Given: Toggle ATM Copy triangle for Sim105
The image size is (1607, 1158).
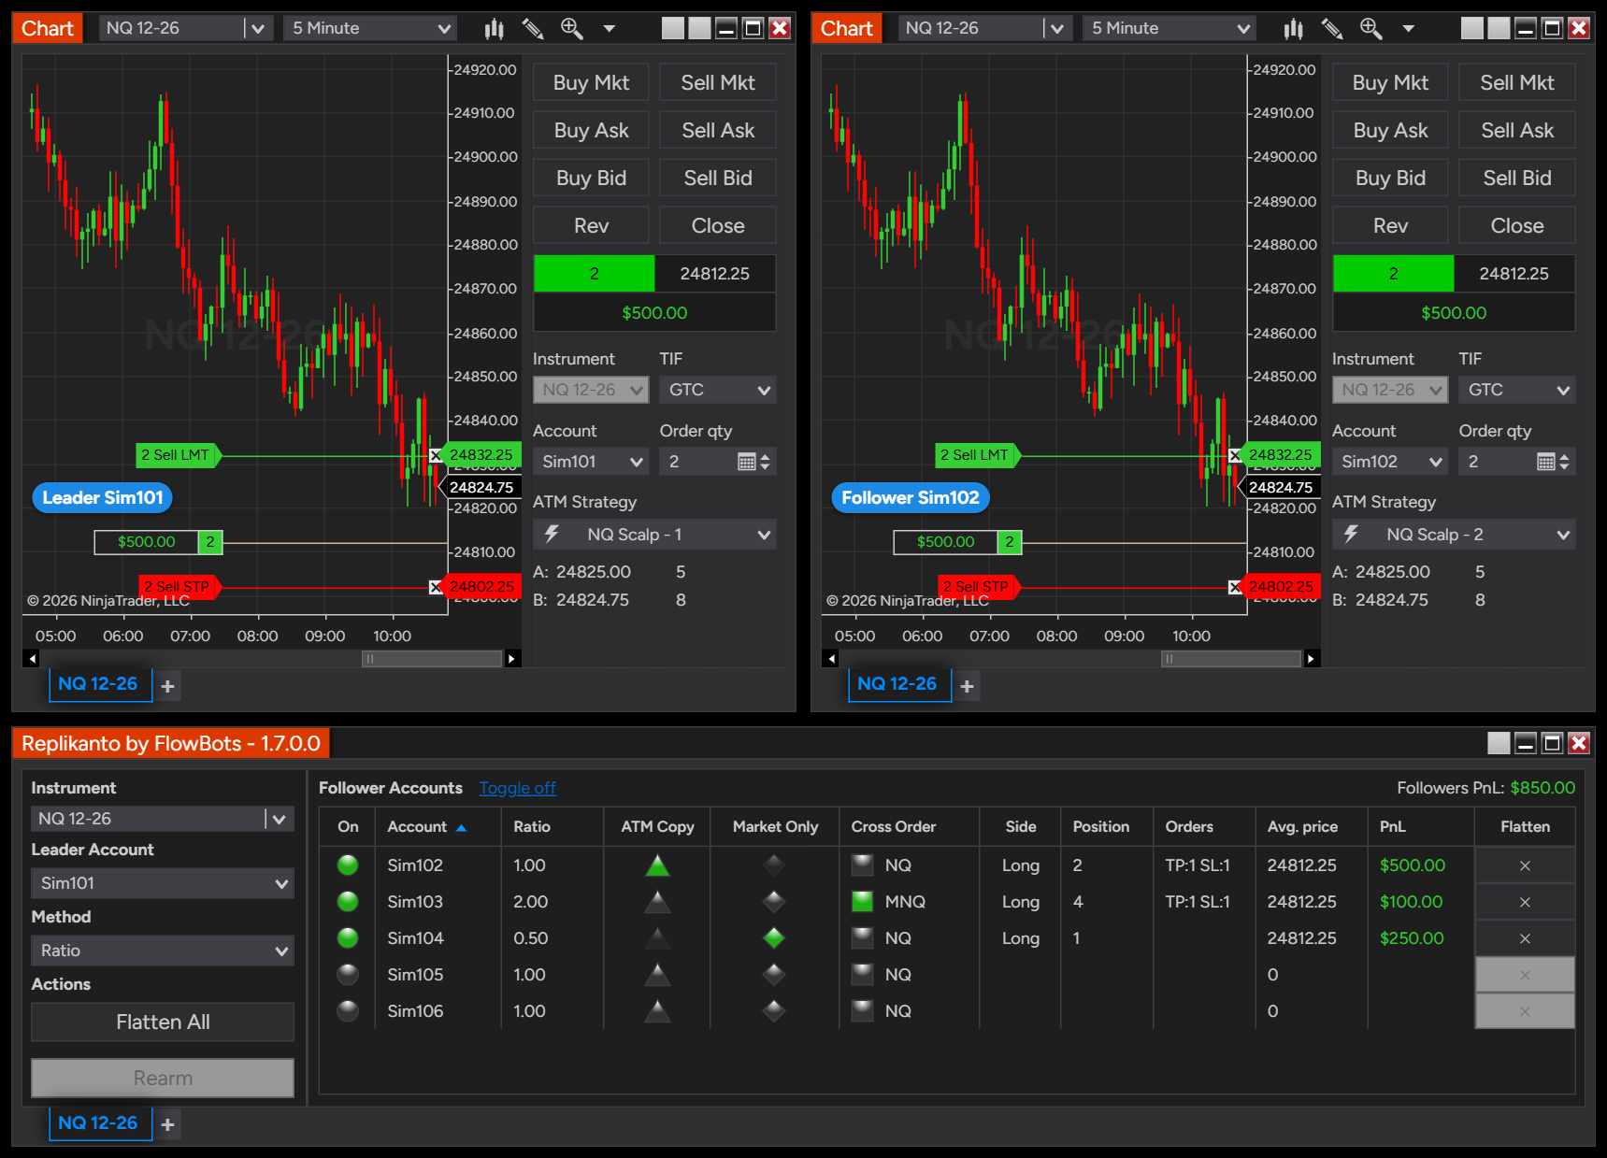Looking at the screenshot, I should click(x=658, y=975).
